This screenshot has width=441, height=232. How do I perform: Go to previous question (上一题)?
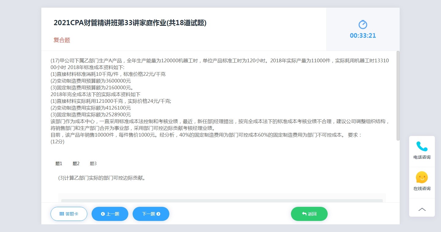(x=110, y=214)
